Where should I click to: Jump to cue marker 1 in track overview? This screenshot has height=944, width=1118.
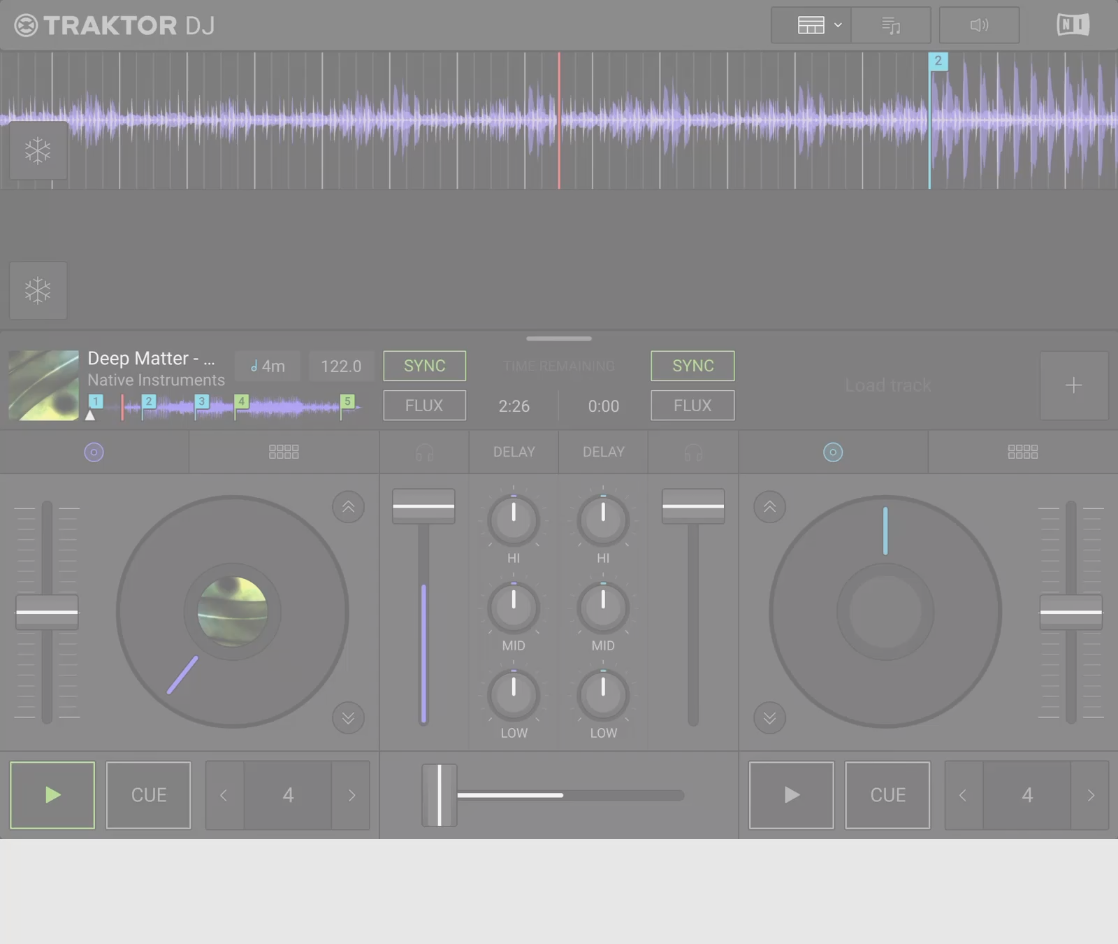(x=96, y=401)
